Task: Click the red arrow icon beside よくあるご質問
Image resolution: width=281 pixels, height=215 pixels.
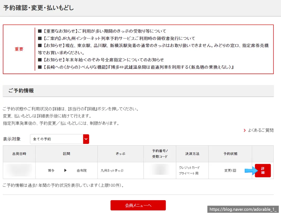Action: click(x=245, y=130)
